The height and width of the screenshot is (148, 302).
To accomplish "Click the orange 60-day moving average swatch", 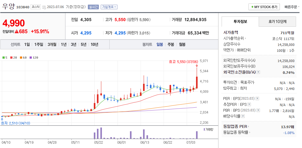I will click(x=21, y=57).
